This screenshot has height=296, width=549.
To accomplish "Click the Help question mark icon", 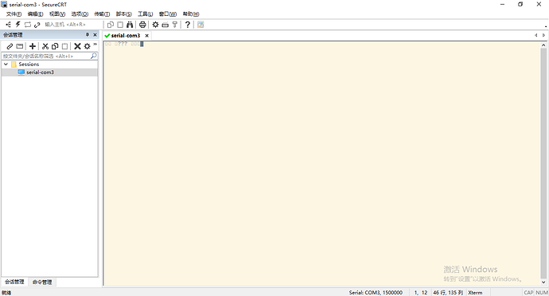I will (188, 25).
